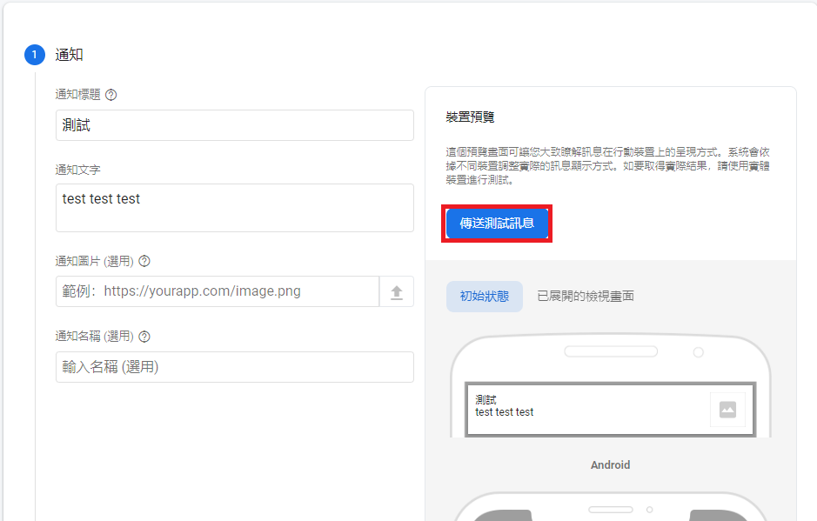The height and width of the screenshot is (521, 817).
Task: Click the upload image icon button
Action: click(x=397, y=291)
